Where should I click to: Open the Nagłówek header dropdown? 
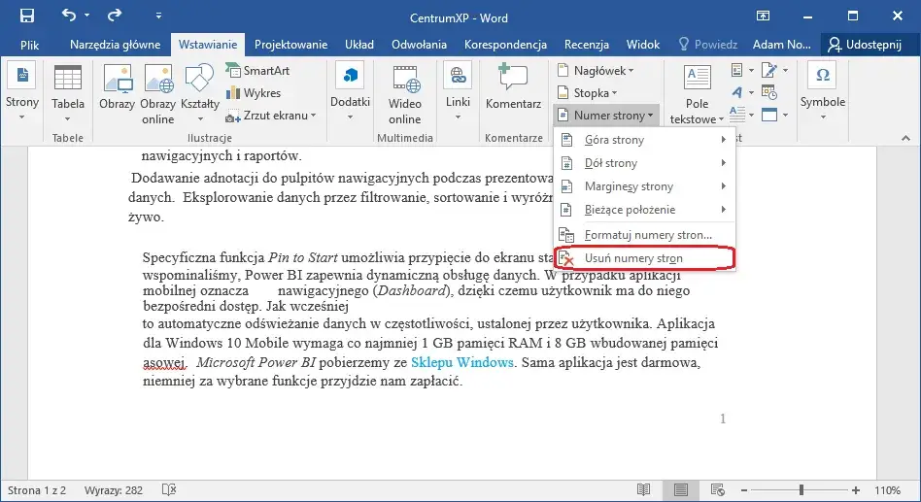596,71
